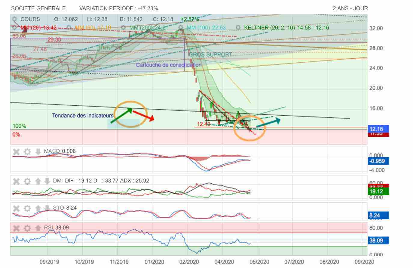Click the MM (100) 22.63 label
Image resolution: width=413 pixels, height=268 pixels.
click(x=206, y=28)
